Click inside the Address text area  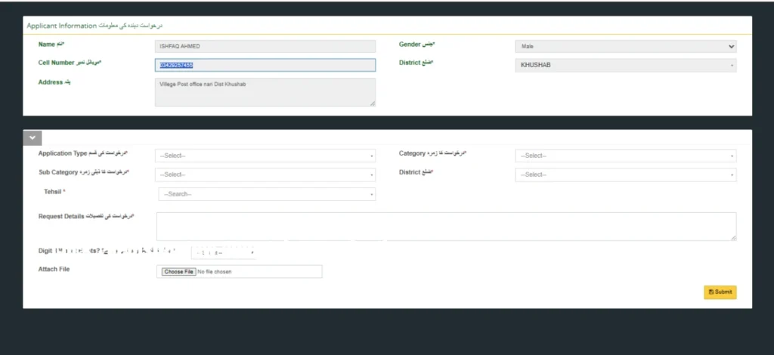coord(265,91)
